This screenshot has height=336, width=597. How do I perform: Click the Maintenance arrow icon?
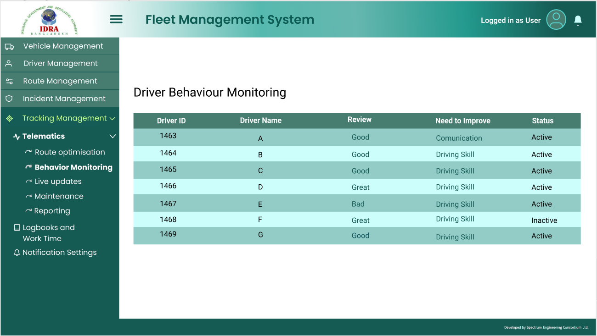[x=29, y=196]
